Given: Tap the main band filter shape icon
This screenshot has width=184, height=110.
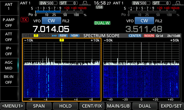Looking at the screenshot, I should coord(85,3).
